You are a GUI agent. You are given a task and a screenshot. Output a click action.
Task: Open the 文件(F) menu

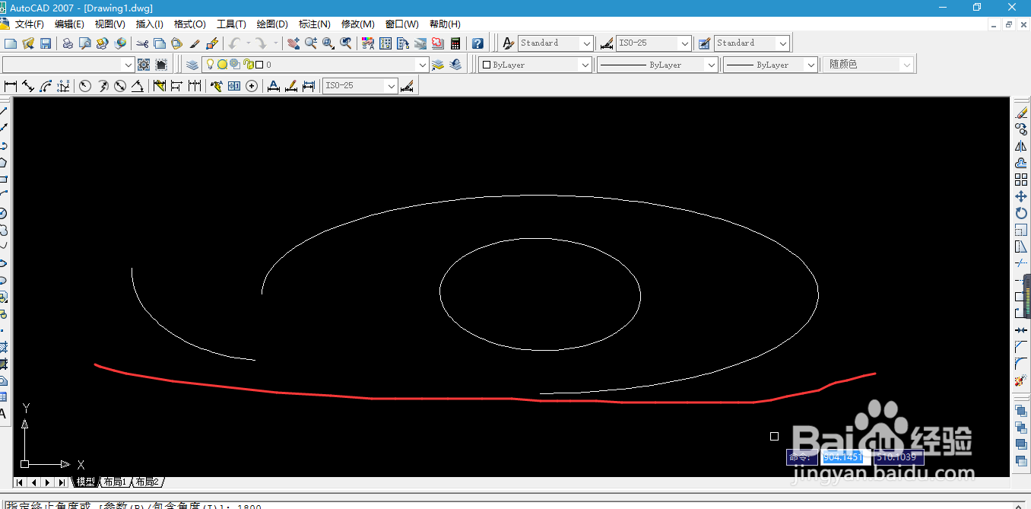[30, 24]
